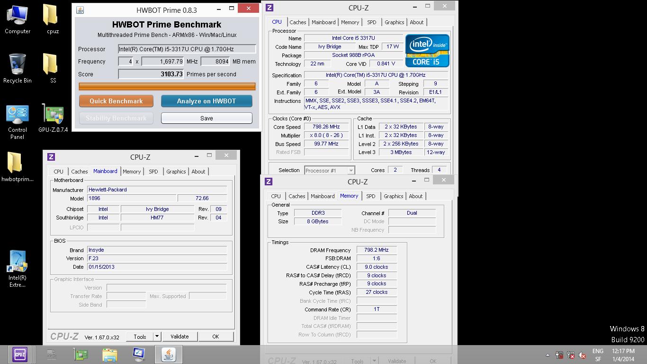Click the Core Speed value 798.26 MHz

coord(326,127)
